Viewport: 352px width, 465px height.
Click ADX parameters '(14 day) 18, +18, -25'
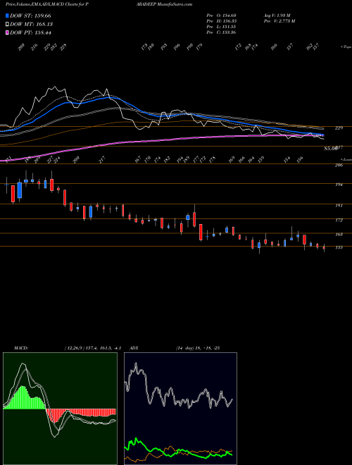tap(198, 348)
